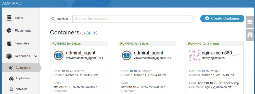
Task: Click the Resources box icon
Action: (9, 56)
